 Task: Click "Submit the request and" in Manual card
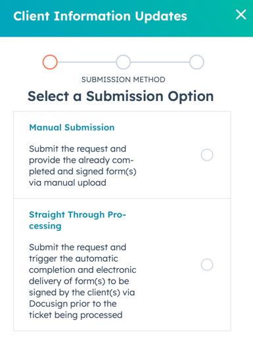click(78, 149)
